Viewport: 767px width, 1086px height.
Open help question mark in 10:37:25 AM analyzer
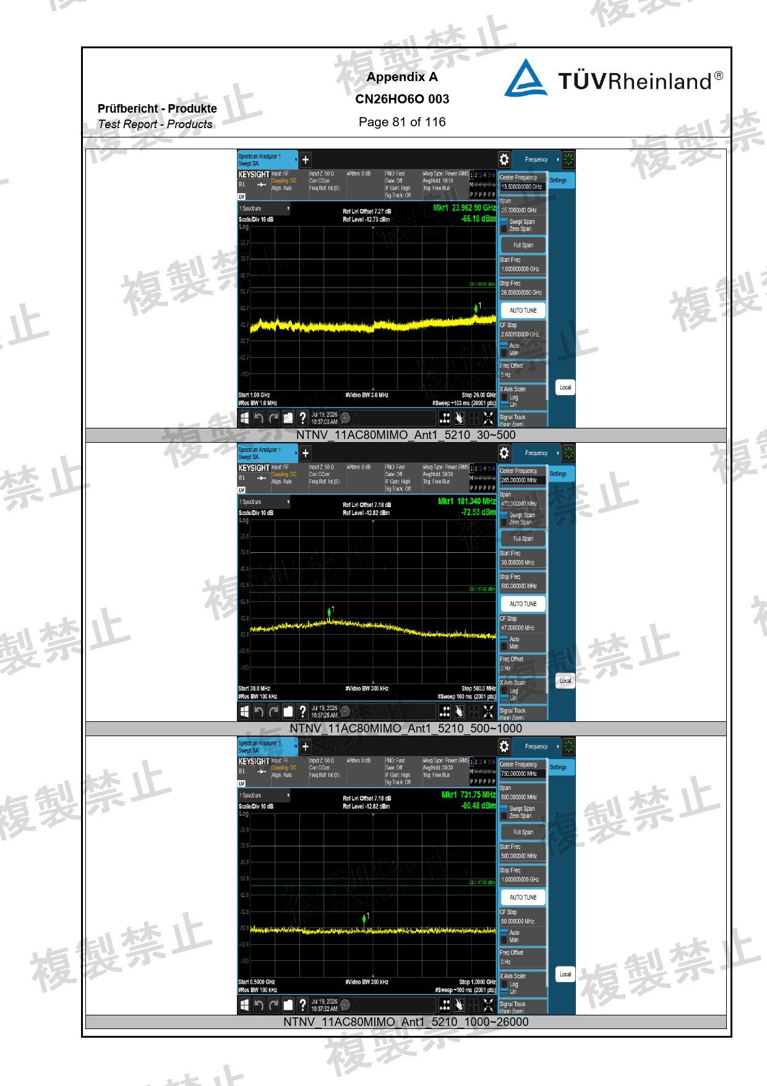[x=302, y=712]
